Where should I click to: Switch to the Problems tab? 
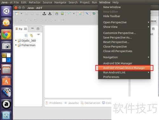pos(54,103)
